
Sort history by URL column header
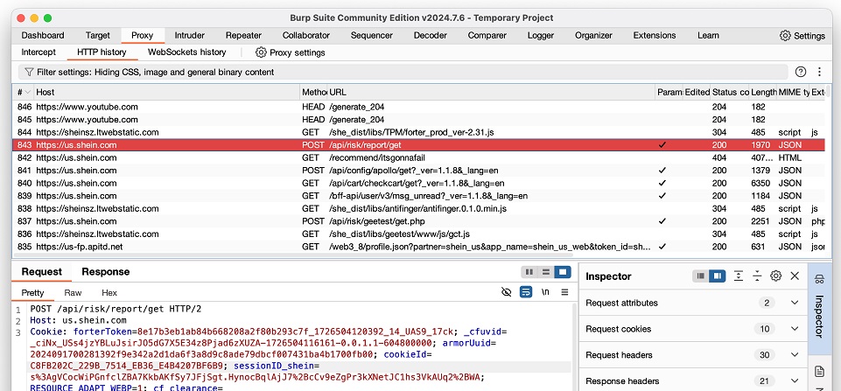click(x=491, y=92)
